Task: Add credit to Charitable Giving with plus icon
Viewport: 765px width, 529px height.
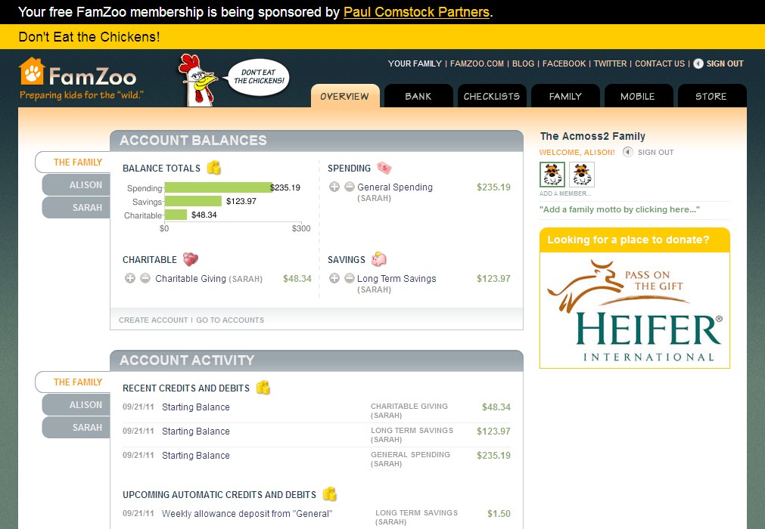Action: (130, 278)
